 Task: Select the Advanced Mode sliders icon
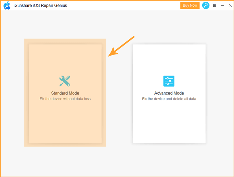[169, 81]
